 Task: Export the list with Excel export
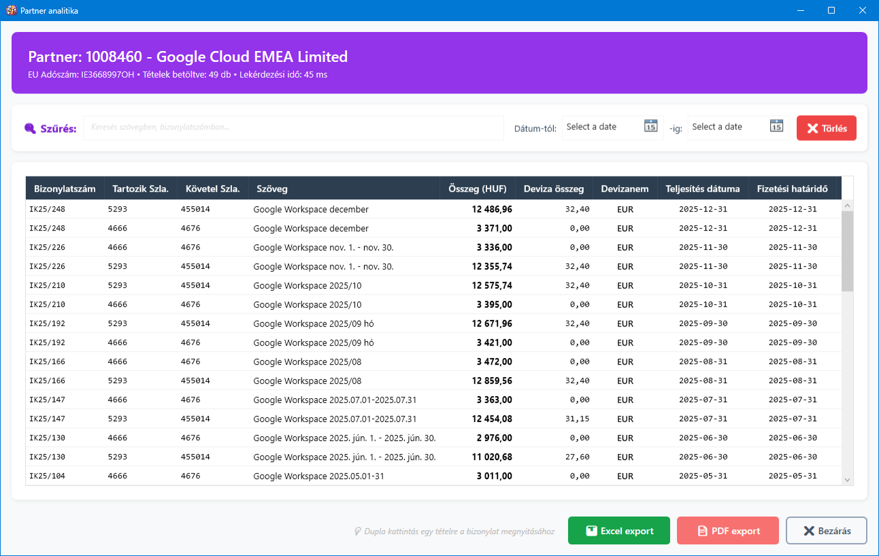[618, 531]
